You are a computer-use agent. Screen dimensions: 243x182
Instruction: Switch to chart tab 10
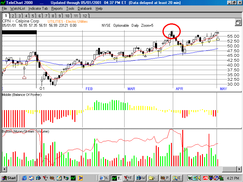[67, 16]
